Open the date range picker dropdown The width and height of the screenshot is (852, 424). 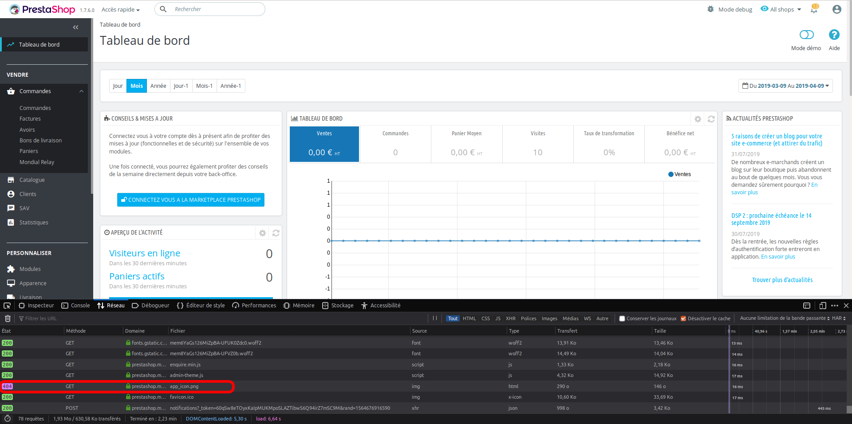[785, 86]
